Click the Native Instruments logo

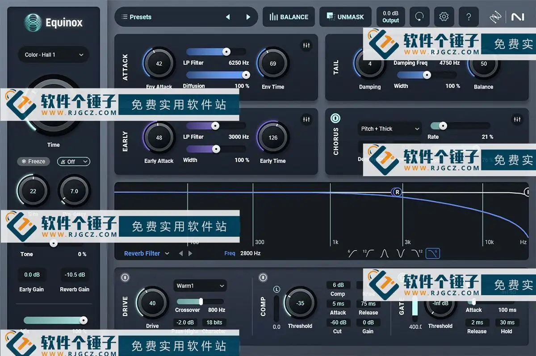click(x=518, y=17)
